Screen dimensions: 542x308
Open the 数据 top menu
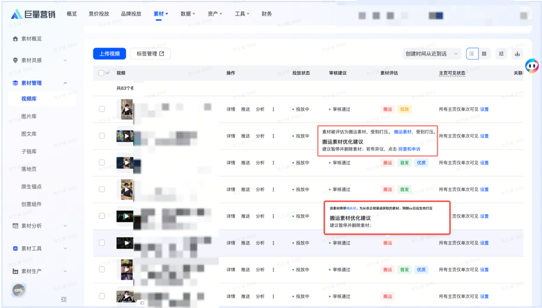(x=188, y=14)
